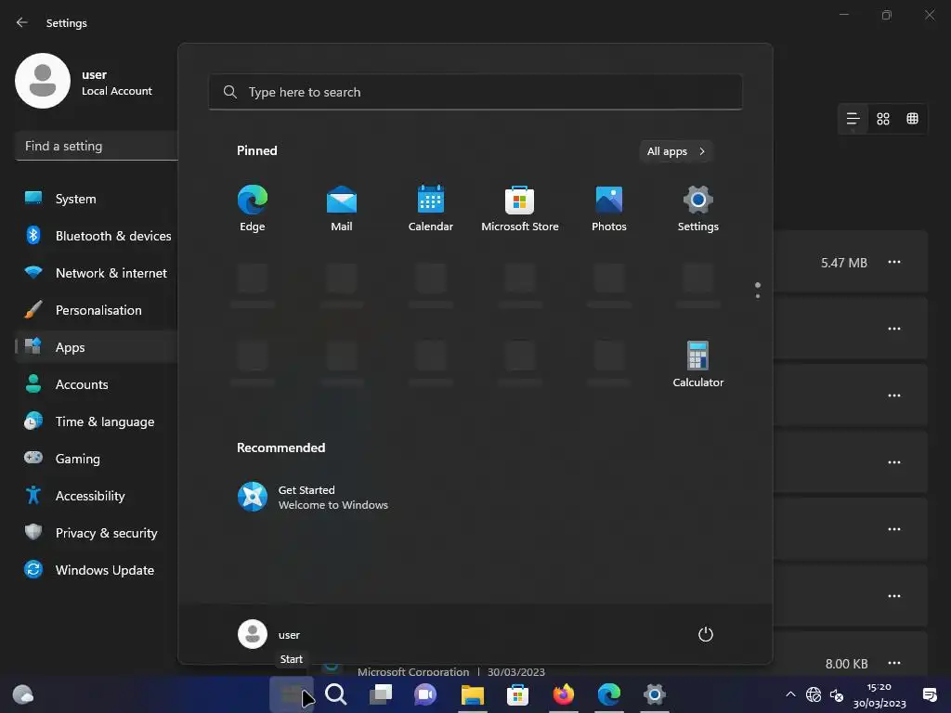Viewport: 951px width, 713px height.
Task: Switch Settings apps to table view
Action: (x=912, y=119)
